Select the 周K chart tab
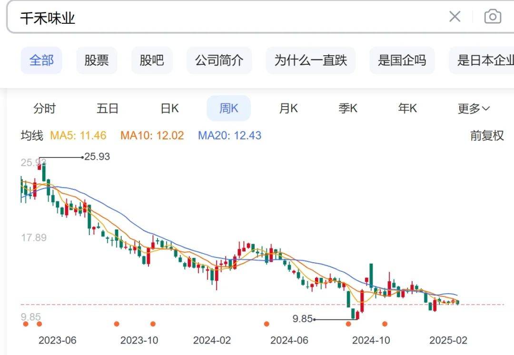Image resolution: width=514 pixels, height=355 pixels. 229,108
